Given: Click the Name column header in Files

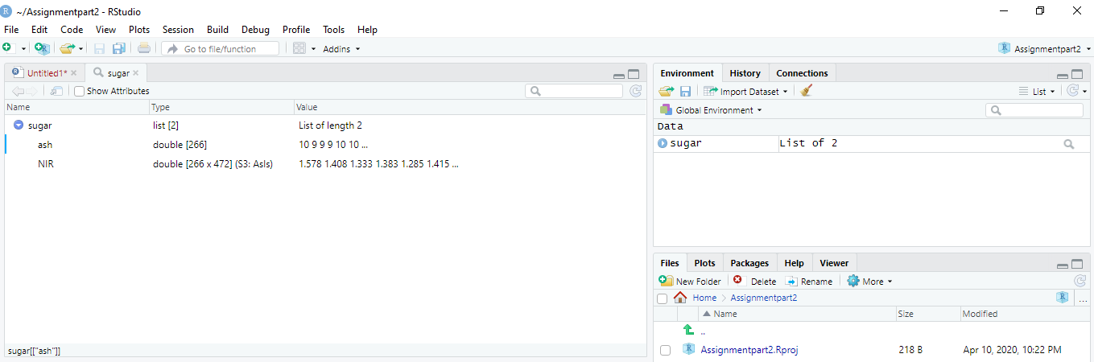Looking at the screenshot, I should [x=725, y=314].
